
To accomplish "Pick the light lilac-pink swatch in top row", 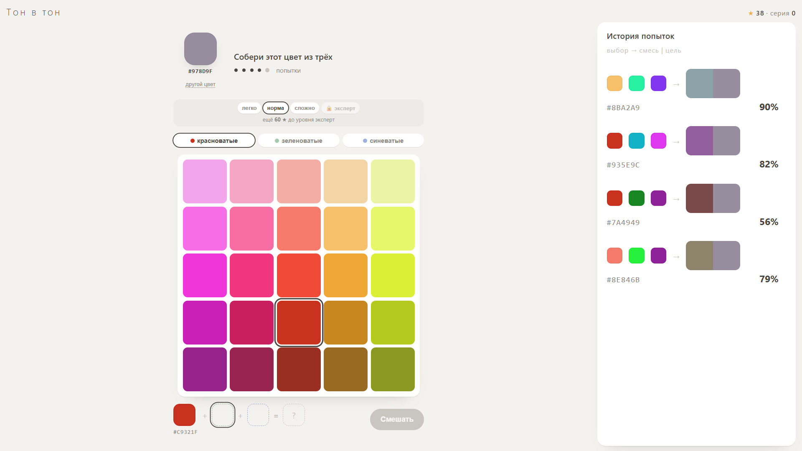I will tap(205, 182).
